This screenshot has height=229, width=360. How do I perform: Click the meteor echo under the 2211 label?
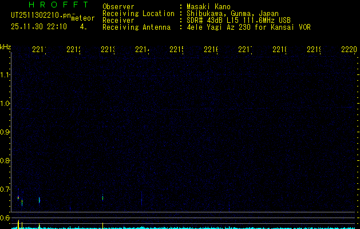pos(39,200)
